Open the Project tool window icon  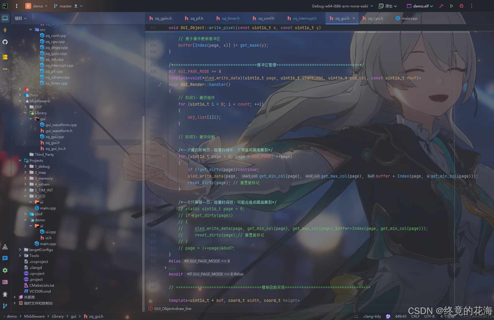pos(5,18)
